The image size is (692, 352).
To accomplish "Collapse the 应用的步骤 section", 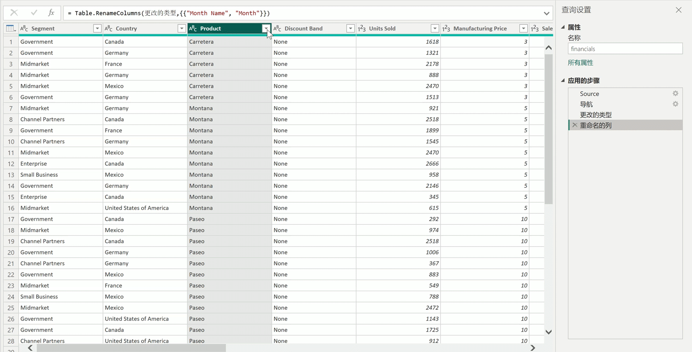I will 563,81.
